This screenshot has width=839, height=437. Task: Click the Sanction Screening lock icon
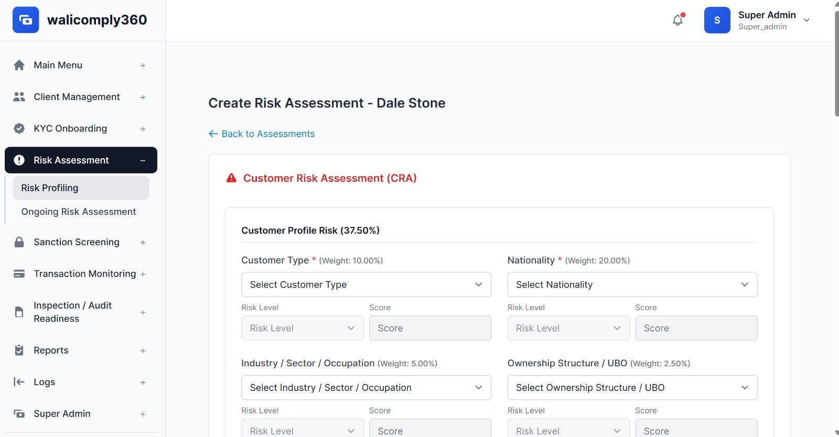coord(19,242)
